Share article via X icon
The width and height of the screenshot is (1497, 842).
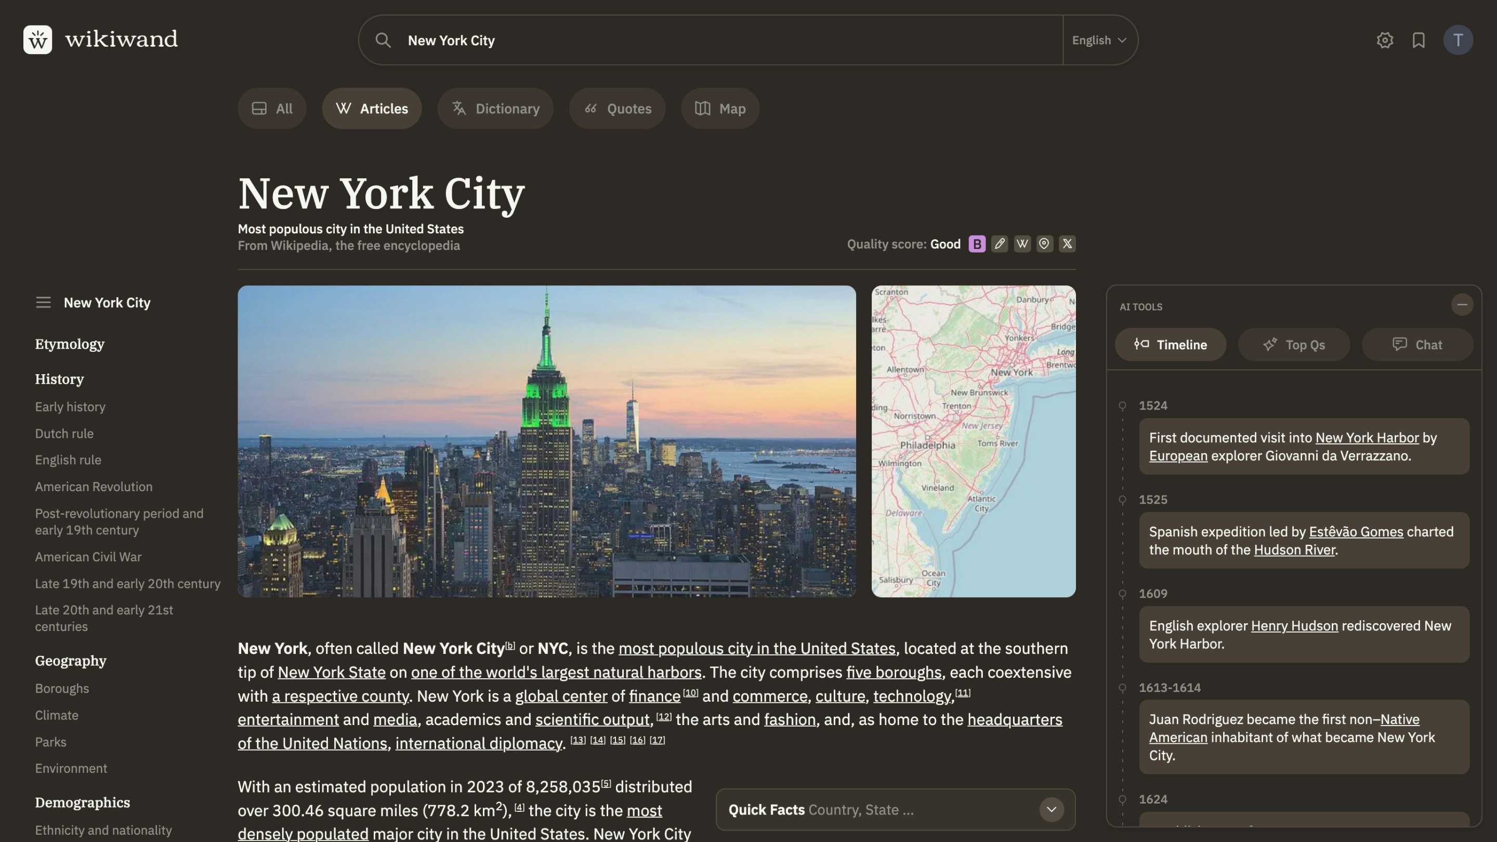1067,244
